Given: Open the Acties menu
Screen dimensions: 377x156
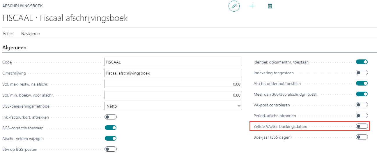Looking at the screenshot, I should pyautogui.click(x=8, y=34).
